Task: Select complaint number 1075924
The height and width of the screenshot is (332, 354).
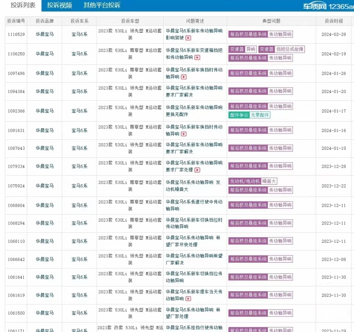Action: click(x=16, y=186)
